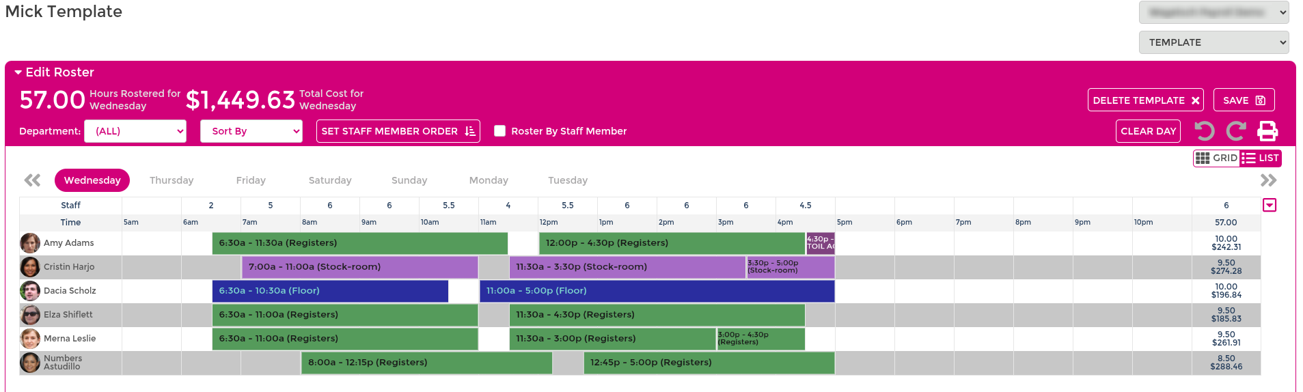
Task: Undo the last roster change
Action: (x=1205, y=130)
